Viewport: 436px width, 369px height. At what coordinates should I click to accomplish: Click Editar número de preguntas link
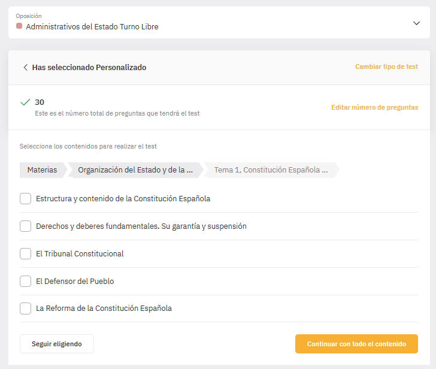[x=374, y=107]
